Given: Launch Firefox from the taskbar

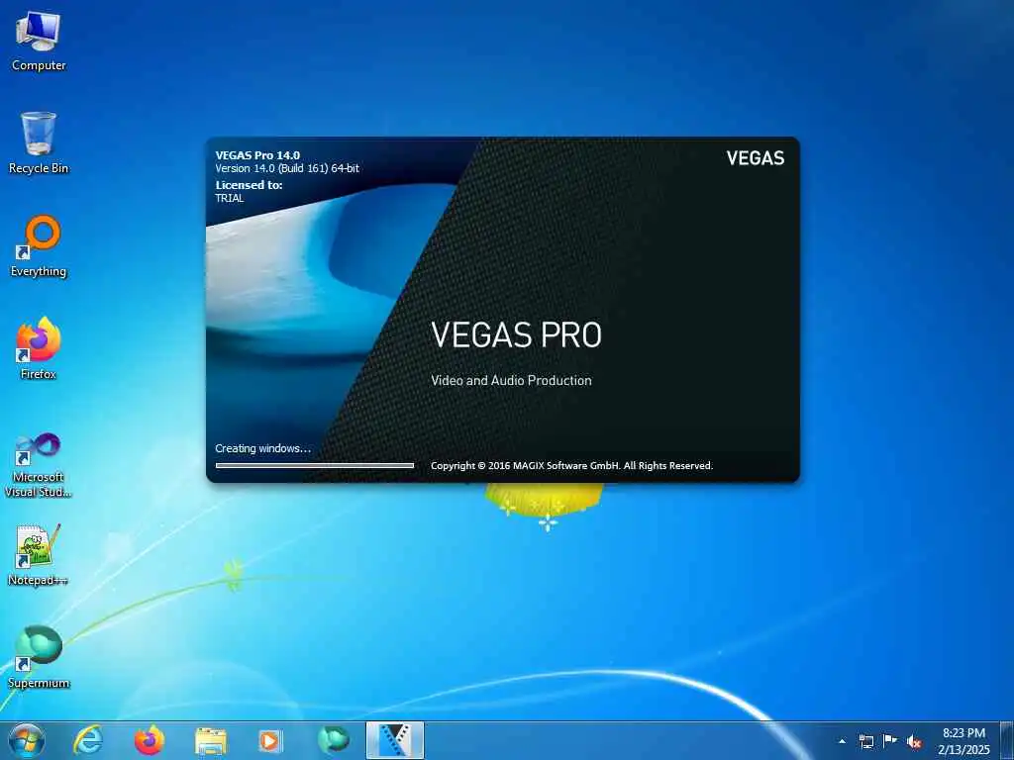Looking at the screenshot, I should coord(150,740).
